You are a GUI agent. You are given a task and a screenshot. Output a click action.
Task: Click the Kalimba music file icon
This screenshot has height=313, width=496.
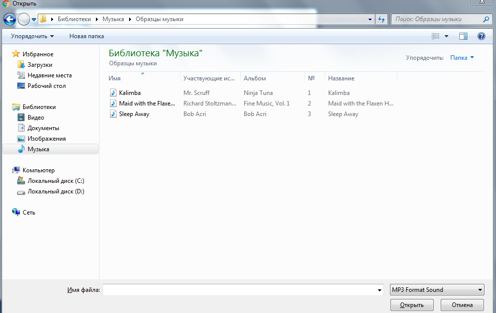coord(113,92)
